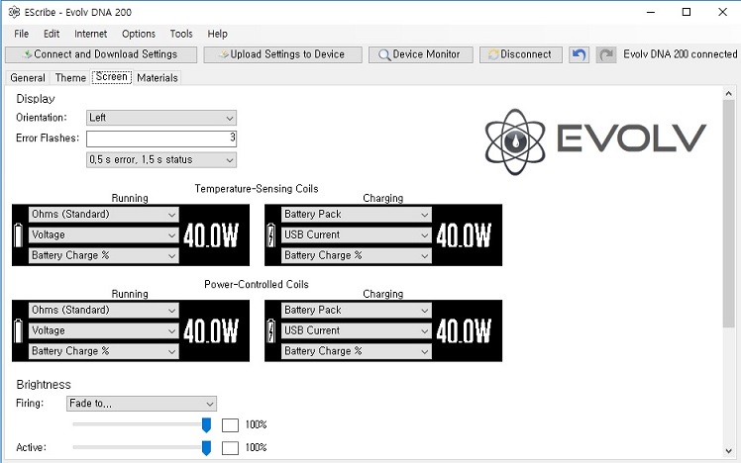The width and height of the screenshot is (741, 463).
Task: Click the Active brightness slider handle
Action: pyautogui.click(x=206, y=447)
